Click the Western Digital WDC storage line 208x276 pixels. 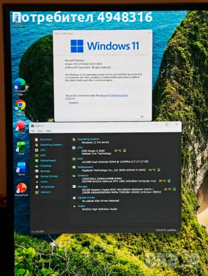click(x=118, y=189)
